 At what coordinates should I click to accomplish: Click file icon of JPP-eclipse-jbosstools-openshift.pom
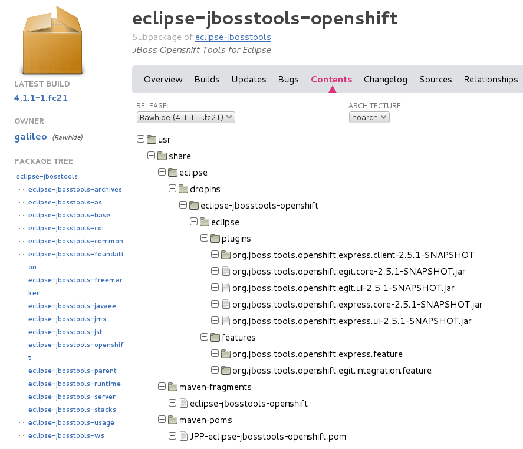pyautogui.click(x=183, y=437)
